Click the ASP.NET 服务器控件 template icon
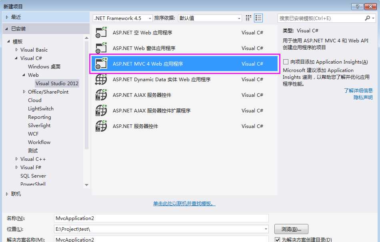This screenshot has height=242, width=380. [101, 126]
